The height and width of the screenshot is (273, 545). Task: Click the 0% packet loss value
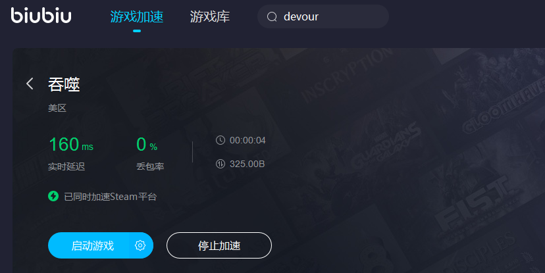(x=147, y=144)
